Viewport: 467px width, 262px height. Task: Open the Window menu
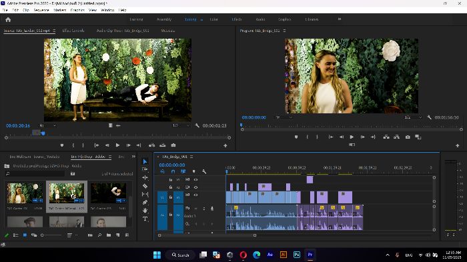point(107,10)
